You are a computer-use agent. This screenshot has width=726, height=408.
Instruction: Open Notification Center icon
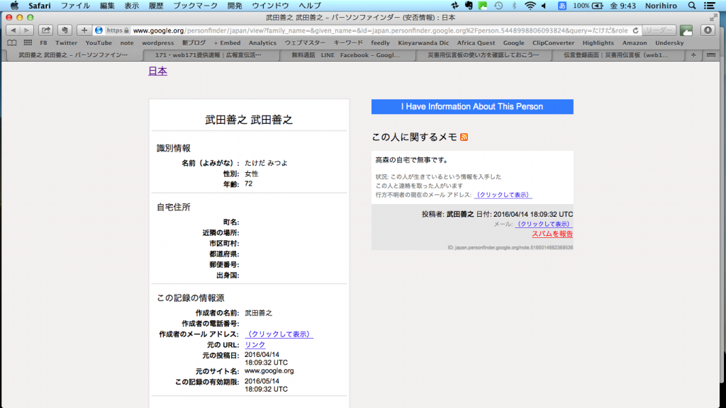[709, 6]
